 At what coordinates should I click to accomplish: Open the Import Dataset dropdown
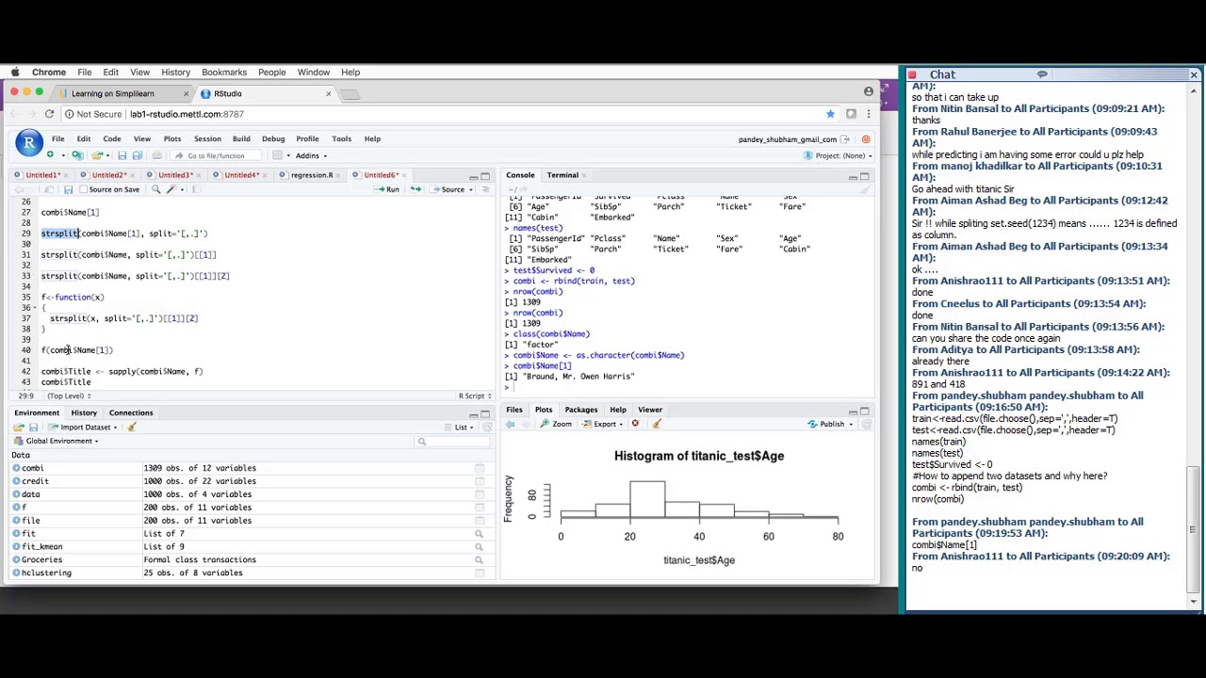(83, 428)
